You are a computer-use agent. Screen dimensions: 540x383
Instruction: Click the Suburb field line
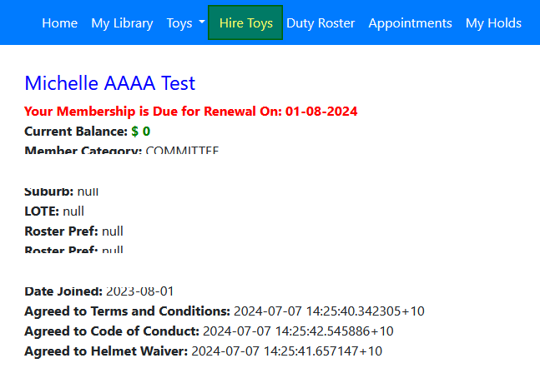(61, 192)
